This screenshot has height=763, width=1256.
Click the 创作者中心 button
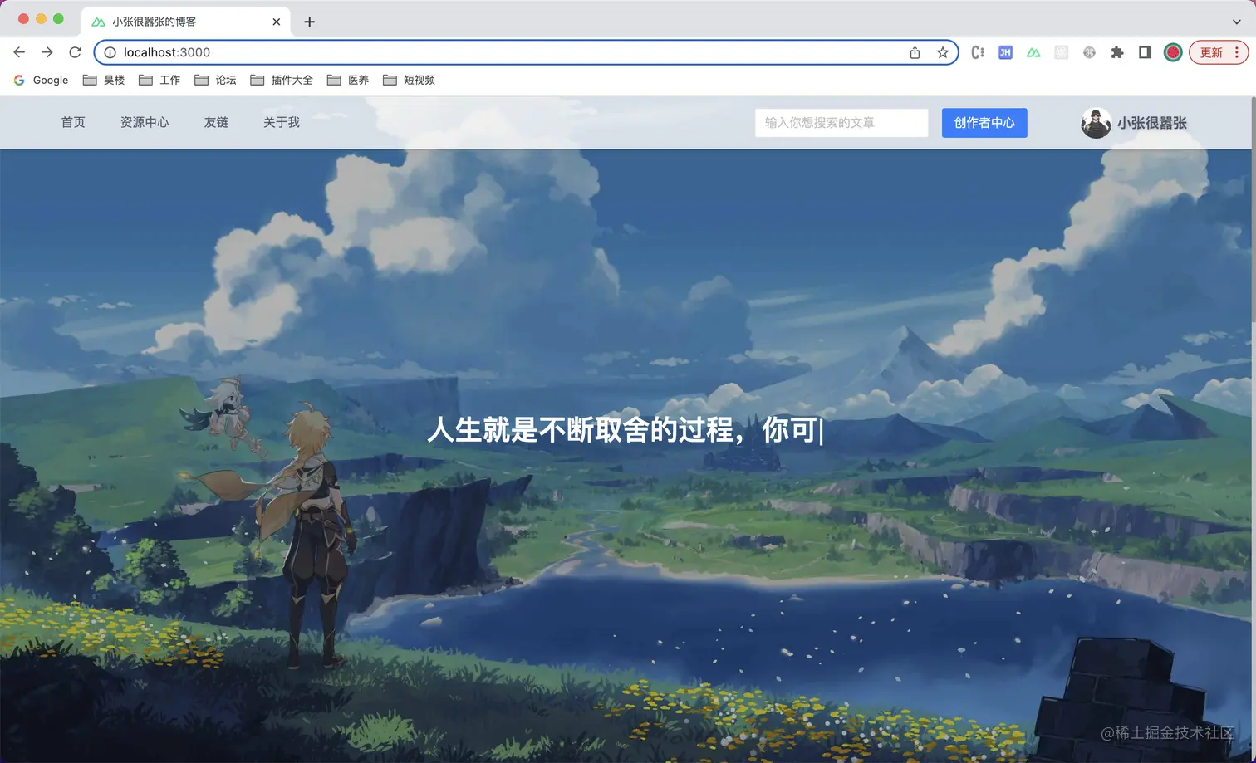pyautogui.click(x=984, y=123)
